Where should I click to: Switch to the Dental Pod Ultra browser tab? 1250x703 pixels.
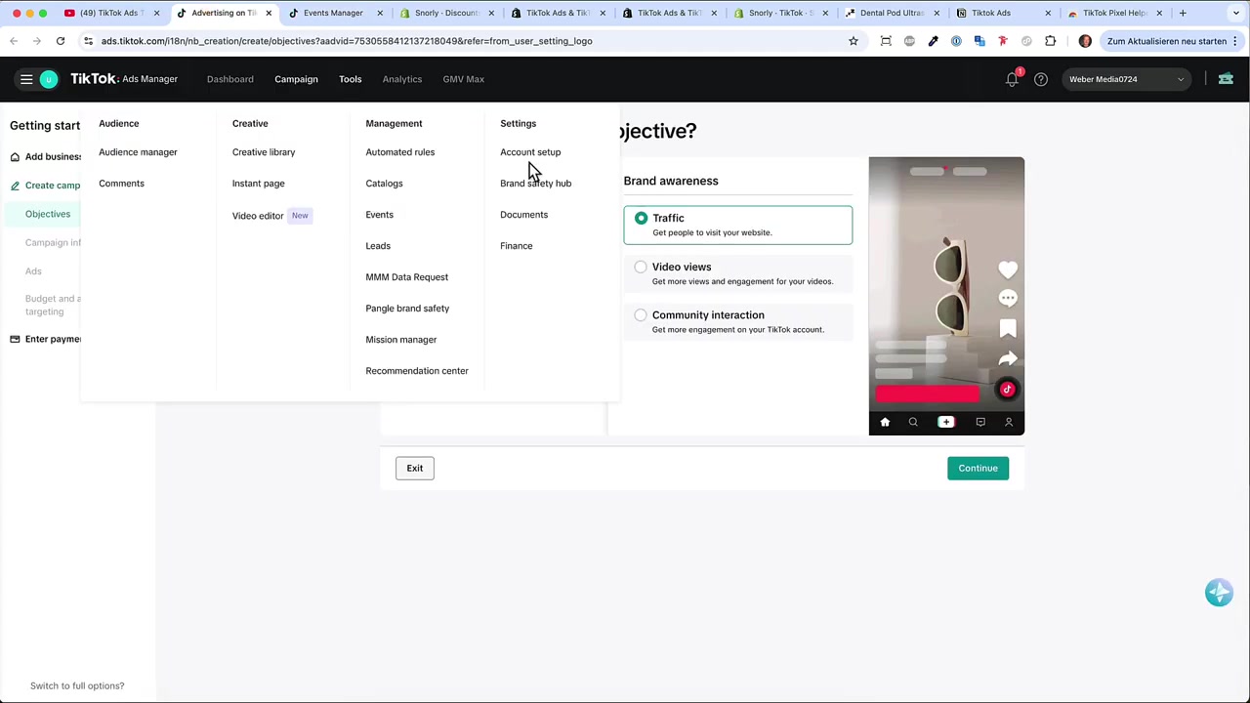click(893, 13)
